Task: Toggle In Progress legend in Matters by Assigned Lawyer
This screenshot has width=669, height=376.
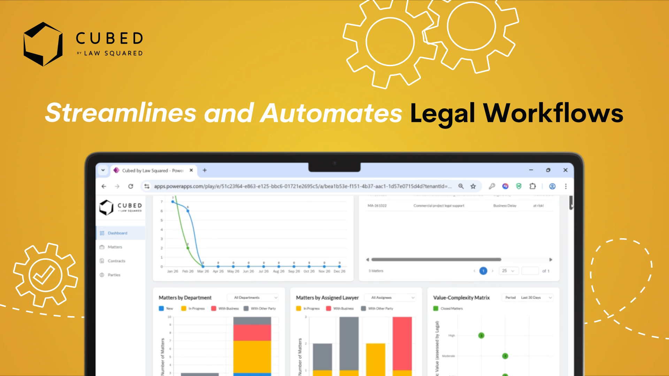Action: point(308,308)
